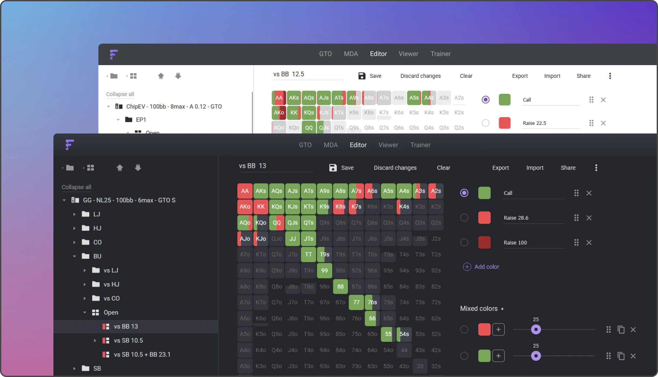Move item up with the up arrow icon
This screenshot has width=658, height=377.
coord(120,168)
